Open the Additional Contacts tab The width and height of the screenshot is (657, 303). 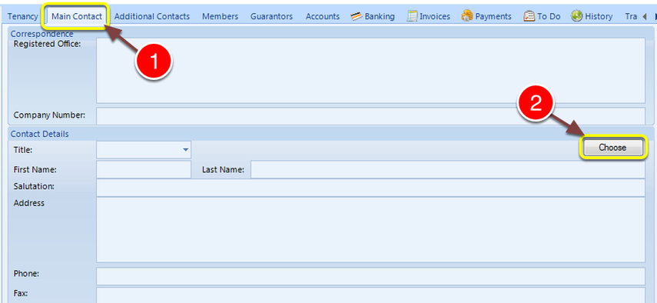pyautogui.click(x=152, y=16)
